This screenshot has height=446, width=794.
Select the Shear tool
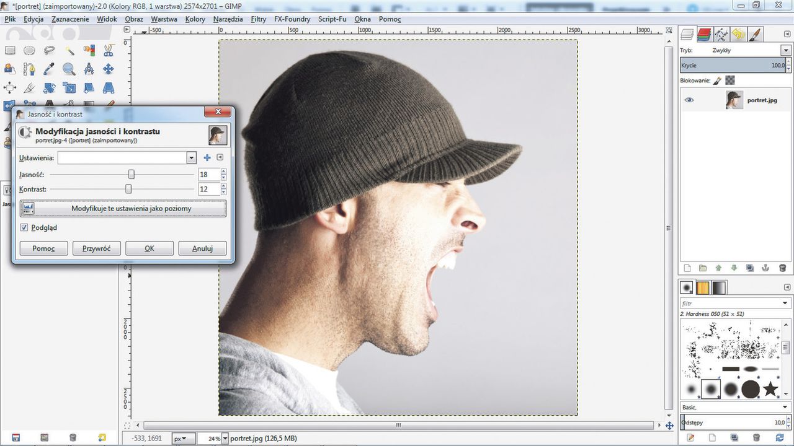coord(89,88)
